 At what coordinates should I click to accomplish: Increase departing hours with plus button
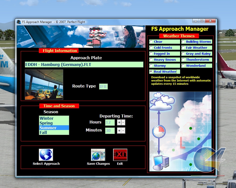[x=119, y=122]
